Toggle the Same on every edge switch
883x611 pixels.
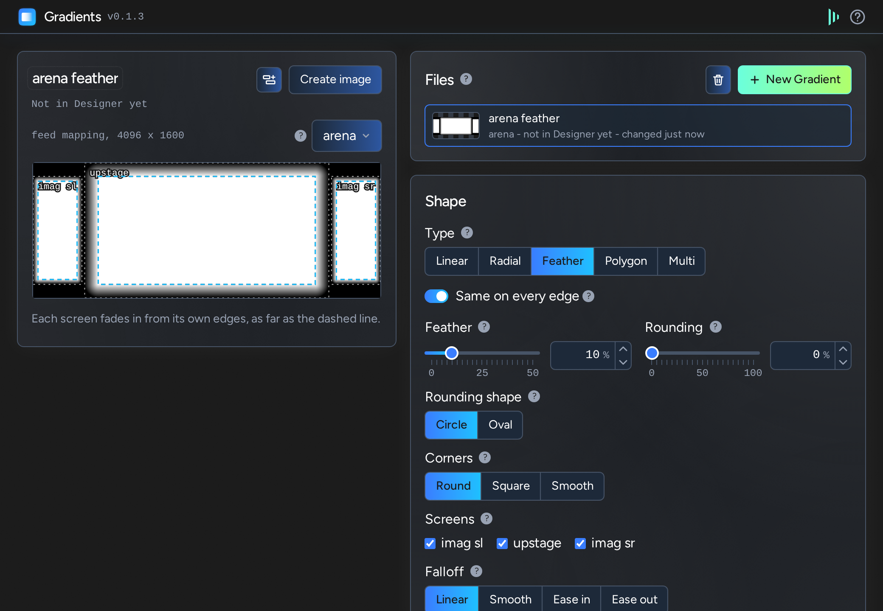pyautogui.click(x=436, y=296)
